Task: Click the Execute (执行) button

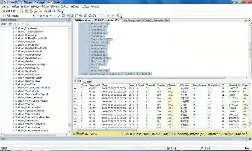Action: [x=43, y=16]
